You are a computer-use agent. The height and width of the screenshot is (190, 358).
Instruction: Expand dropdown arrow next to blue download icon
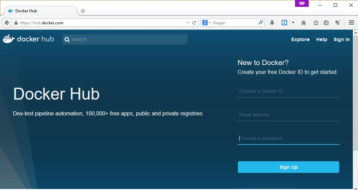click(293, 23)
